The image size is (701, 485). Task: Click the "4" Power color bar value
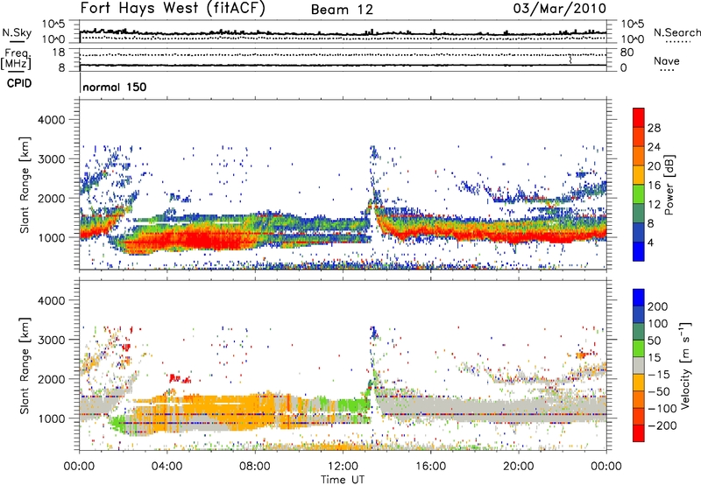(650, 242)
